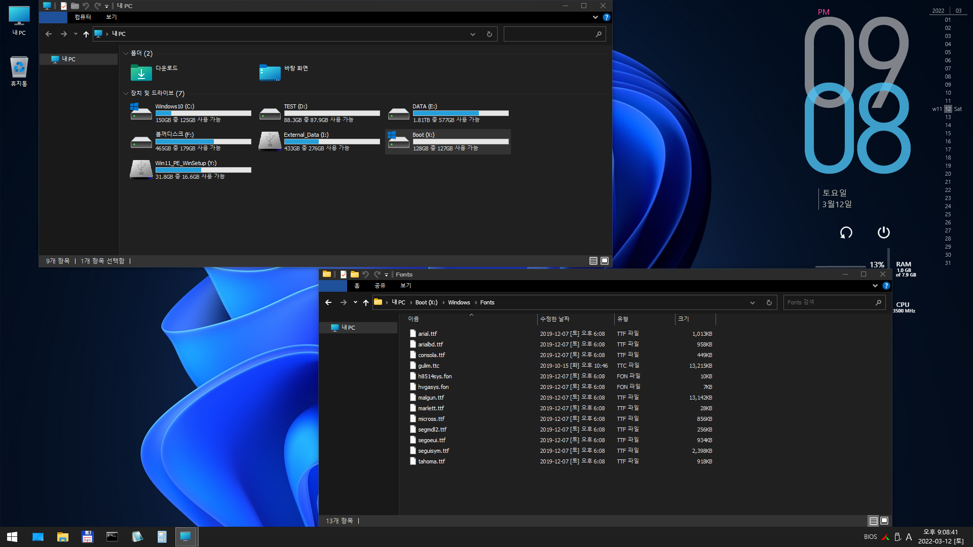Open Quick Access Toolbar dropdown in Fonts title bar
The width and height of the screenshot is (973, 547).
pos(386,275)
